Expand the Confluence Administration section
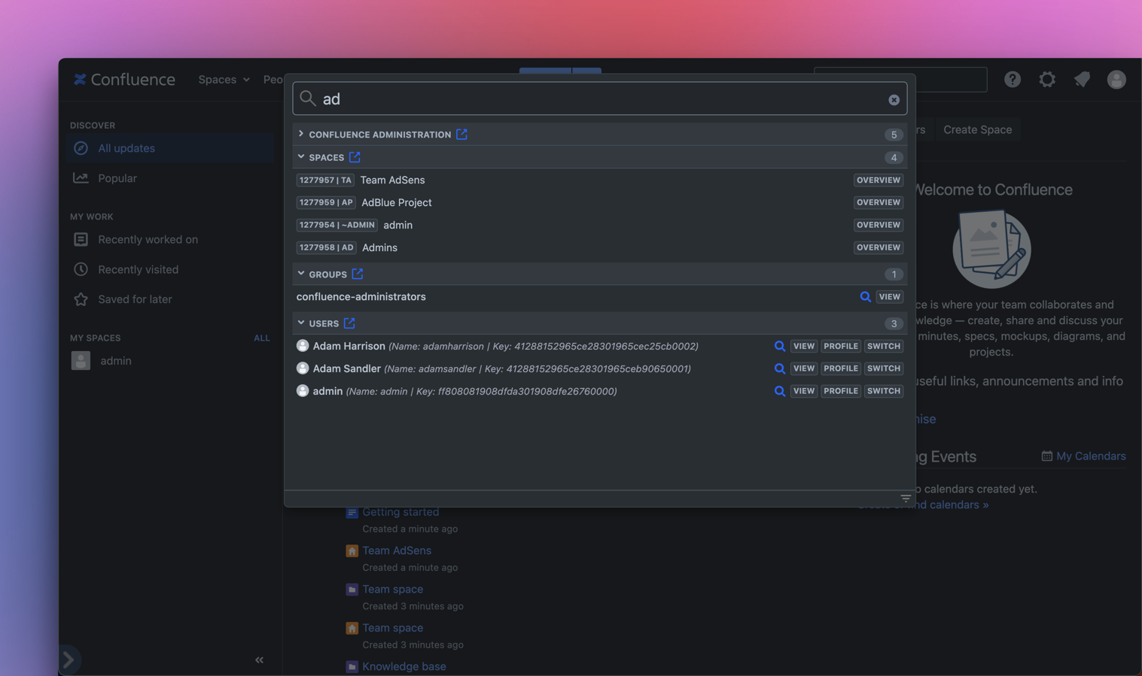Image resolution: width=1142 pixels, height=676 pixels. pyautogui.click(x=301, y=134)
